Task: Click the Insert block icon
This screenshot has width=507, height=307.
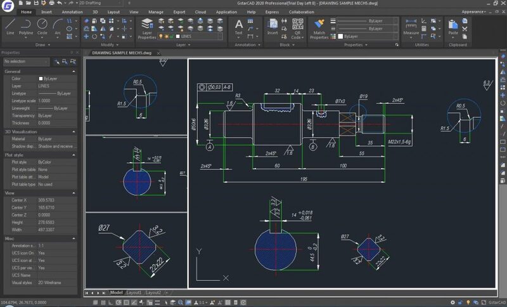Action: [273, 24]
